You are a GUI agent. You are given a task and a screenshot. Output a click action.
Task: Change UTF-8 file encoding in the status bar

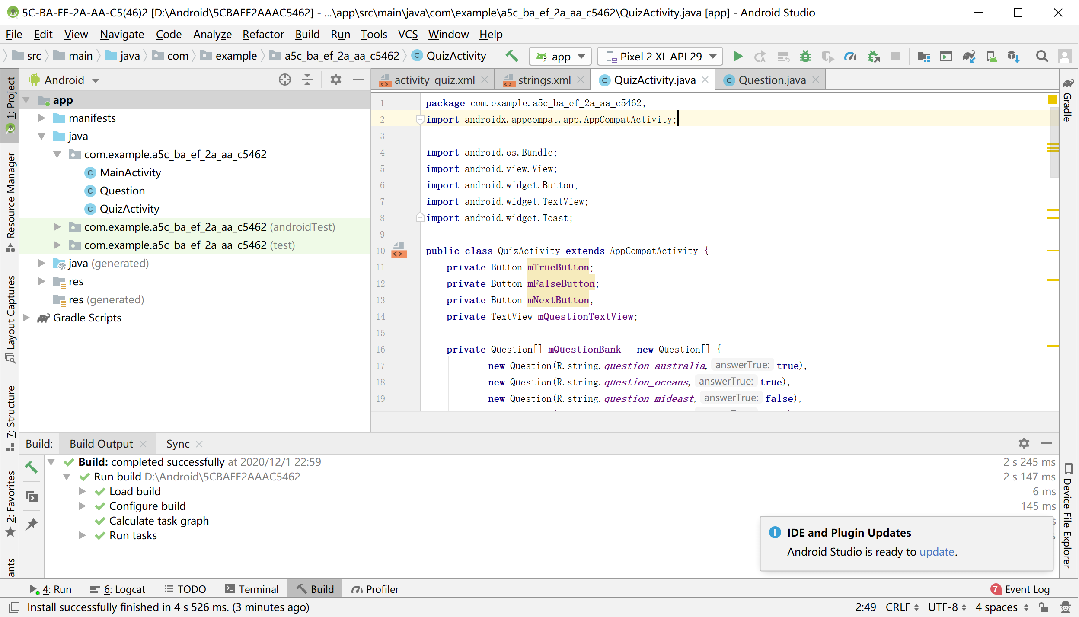point(947,607)
